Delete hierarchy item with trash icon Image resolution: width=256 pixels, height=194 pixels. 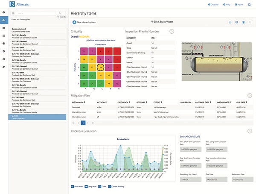243,21
